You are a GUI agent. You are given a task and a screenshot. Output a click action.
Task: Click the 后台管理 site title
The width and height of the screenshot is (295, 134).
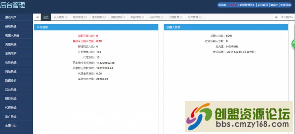pyautogui.click(x=12, y=5)
